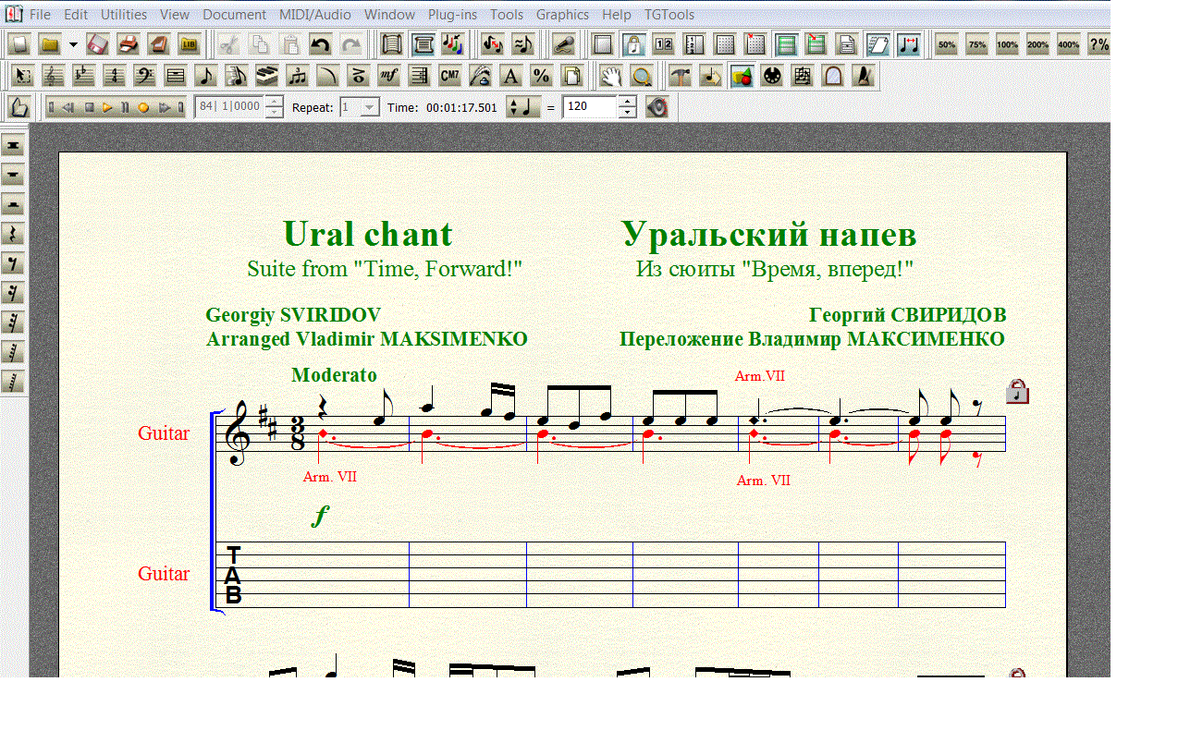Toggle the rulers icon in layout toolbar
Screen dimensions: 1178x755
click(694, 44)
